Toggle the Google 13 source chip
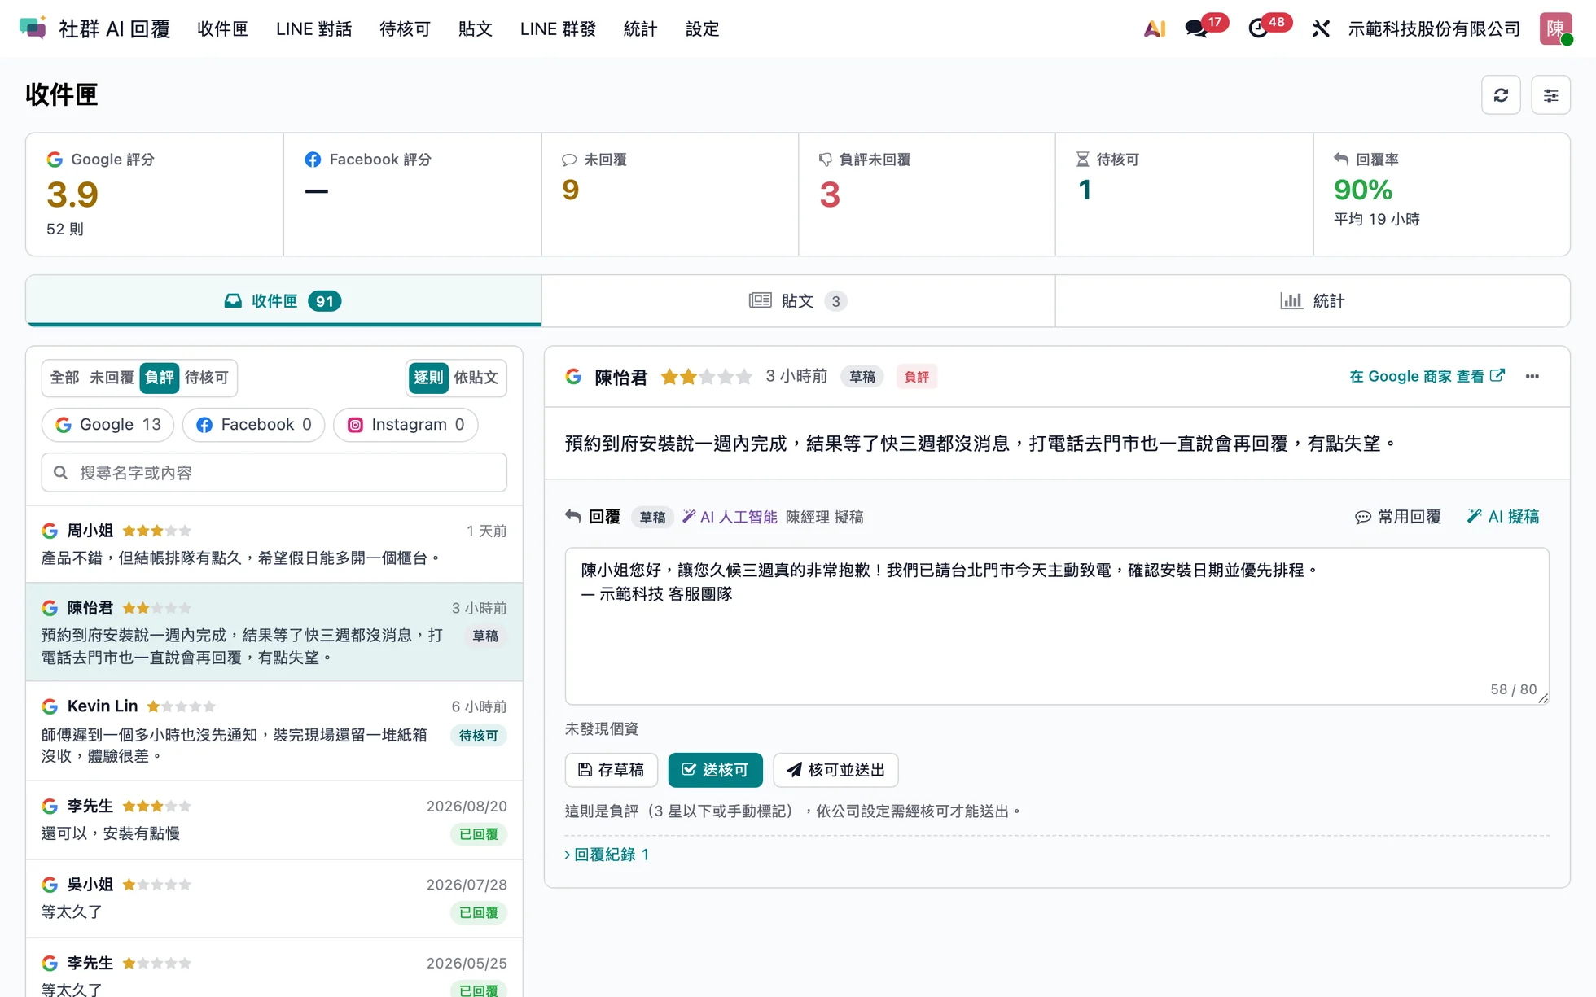 tap(107, 425)
